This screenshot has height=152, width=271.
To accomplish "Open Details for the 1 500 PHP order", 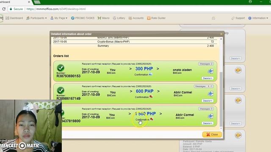I will pos(207,123).
